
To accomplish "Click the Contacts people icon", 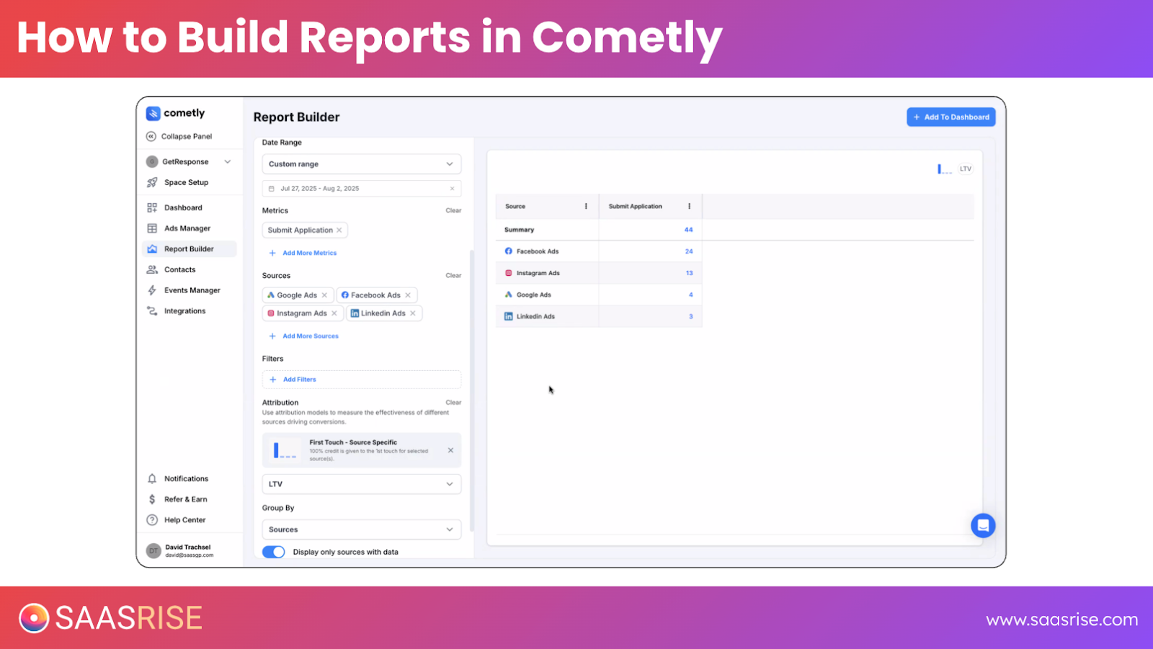I will (x=152, y=269).
